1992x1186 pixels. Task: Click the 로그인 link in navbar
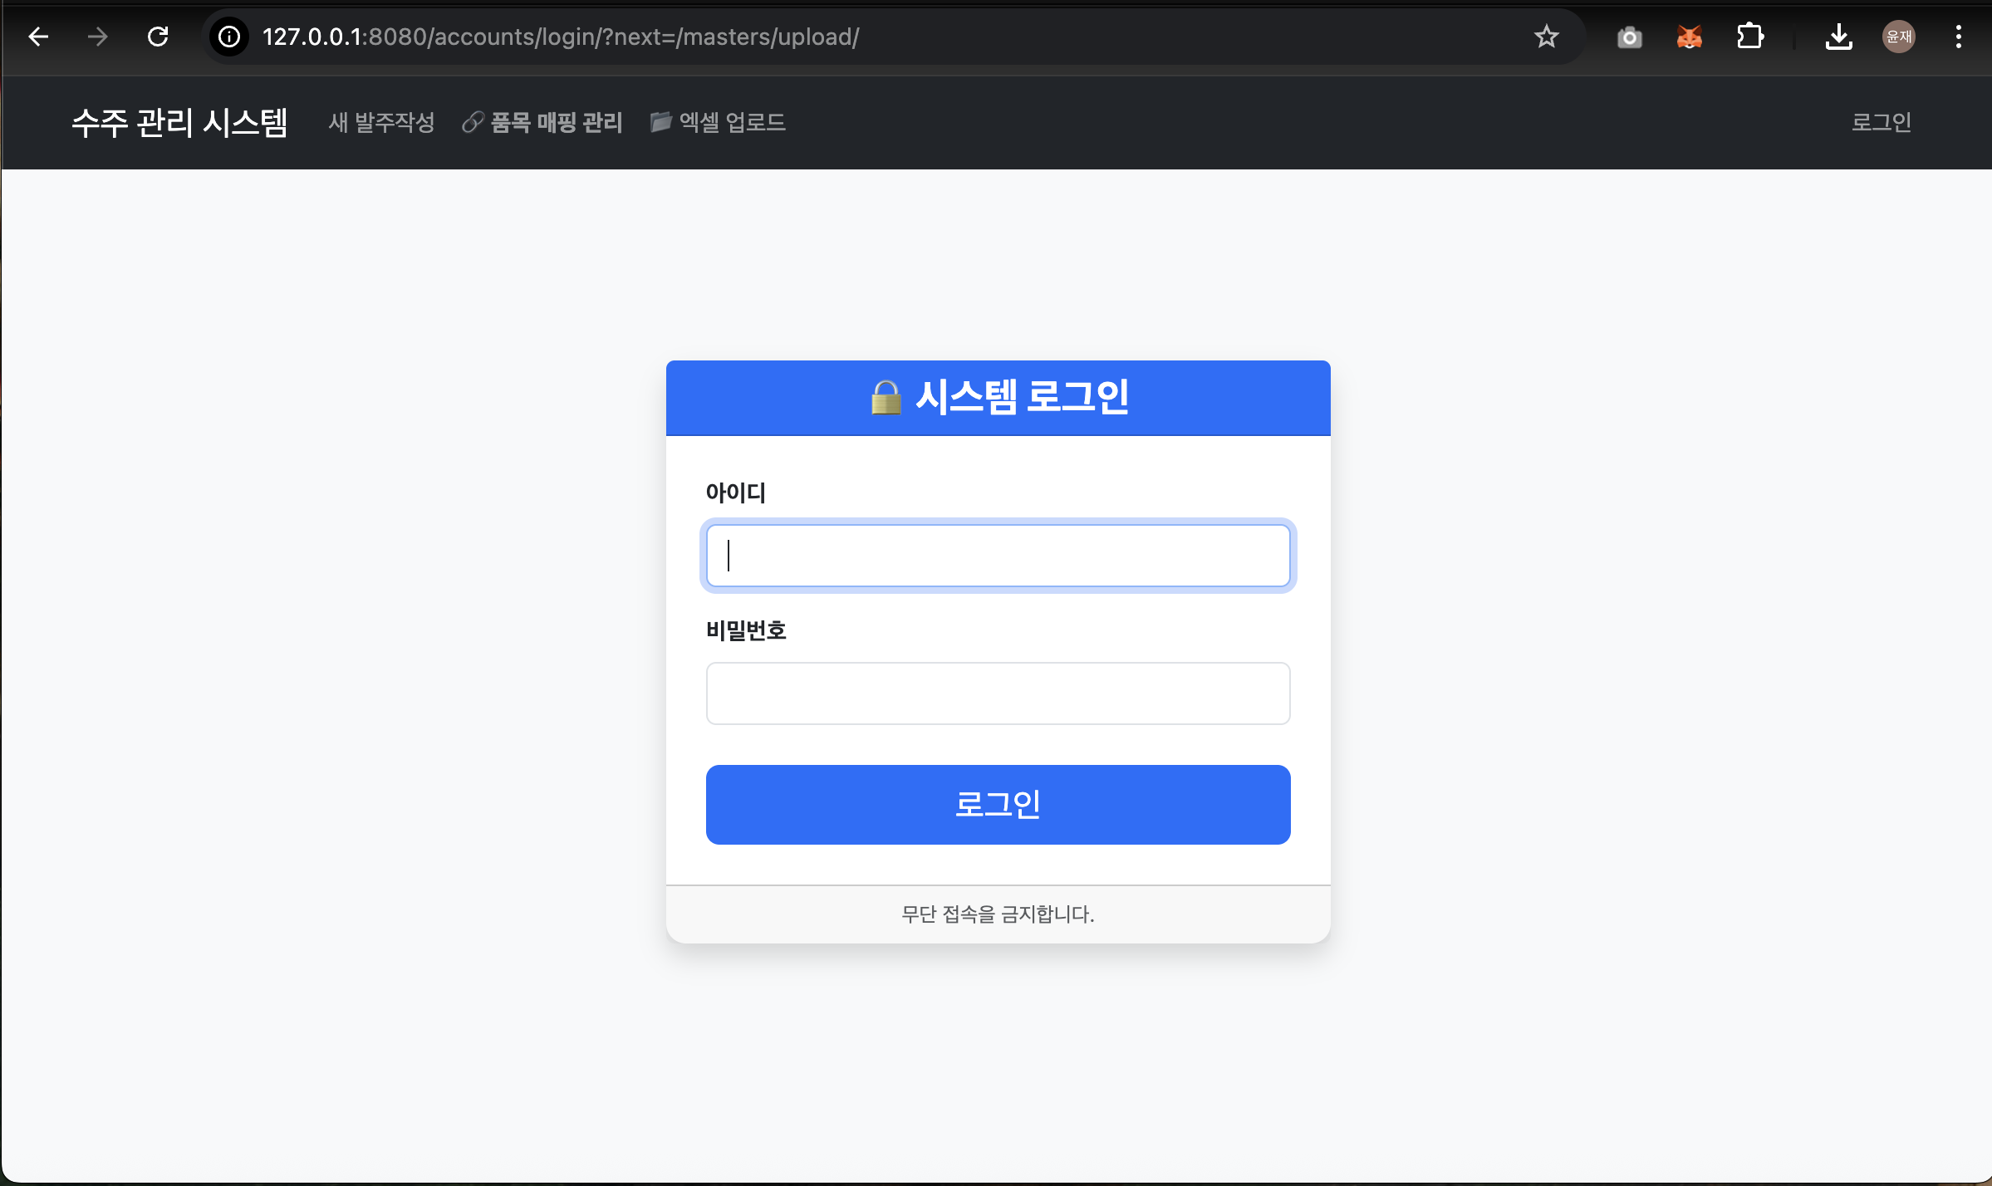1881,123
